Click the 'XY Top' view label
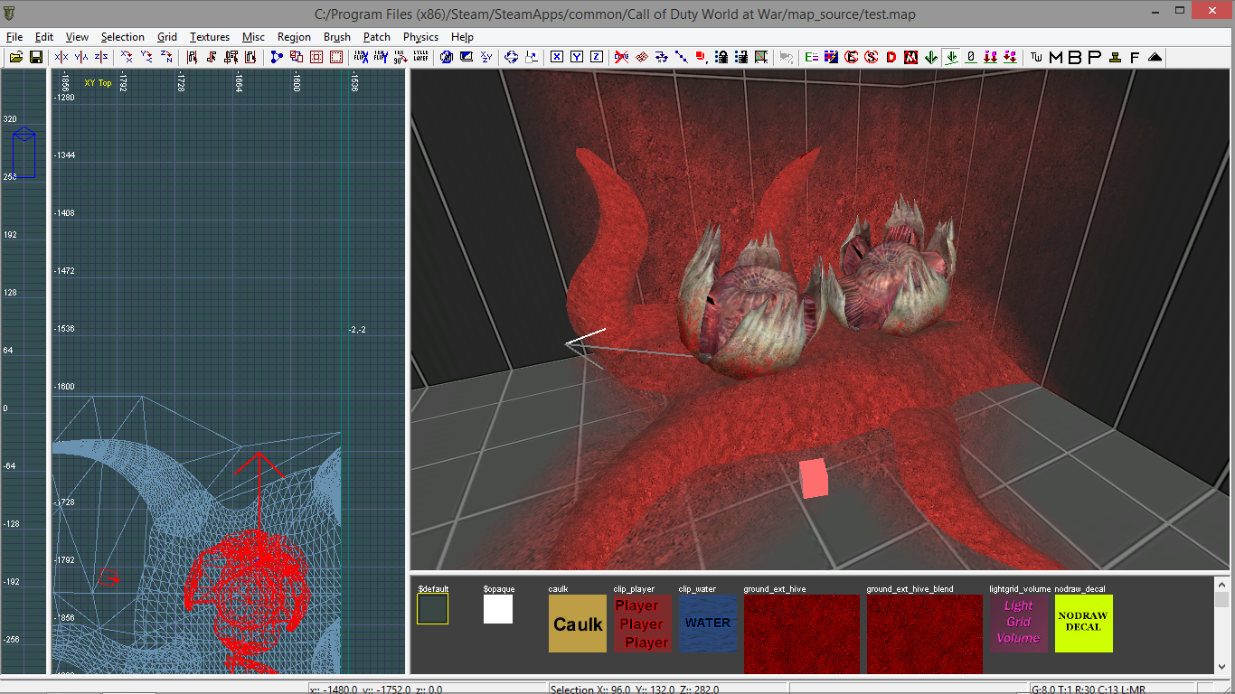Viewport: 1235px width, 694px height. coord(98,83)
